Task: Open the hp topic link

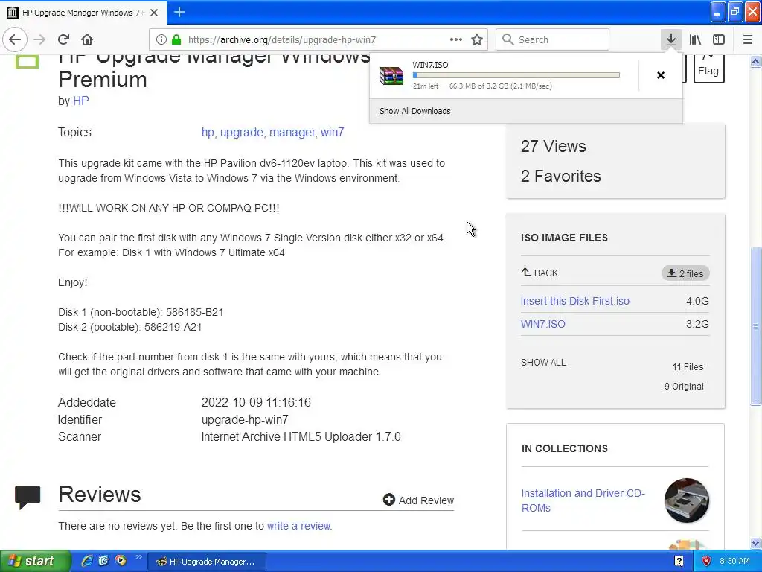Action: [x=208, y=133]
